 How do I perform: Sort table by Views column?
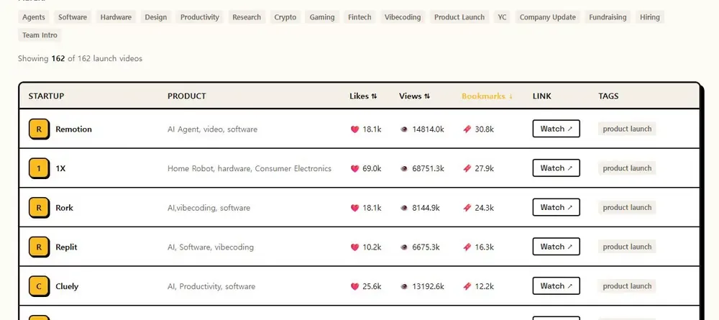point(415,96)
